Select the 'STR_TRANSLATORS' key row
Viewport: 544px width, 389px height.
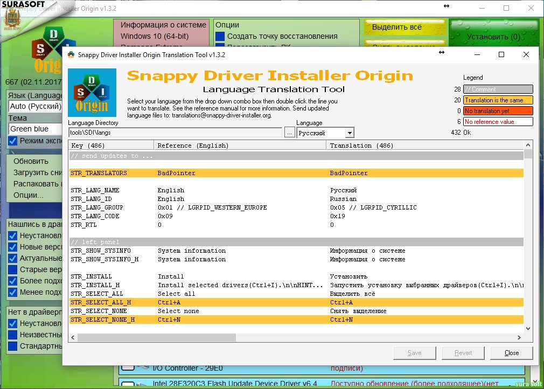point(296,173)
